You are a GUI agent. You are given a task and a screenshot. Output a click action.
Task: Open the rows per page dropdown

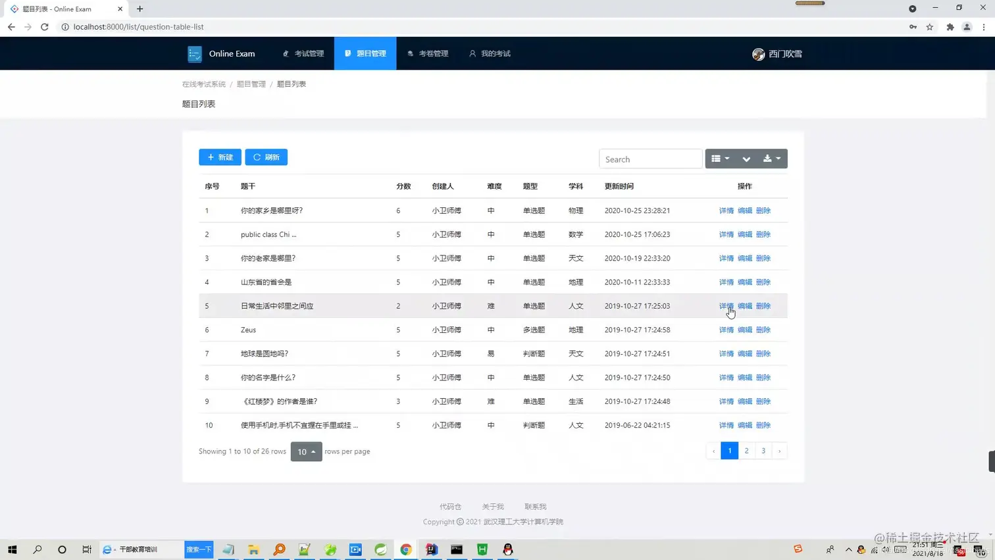(x=306, y=451)
